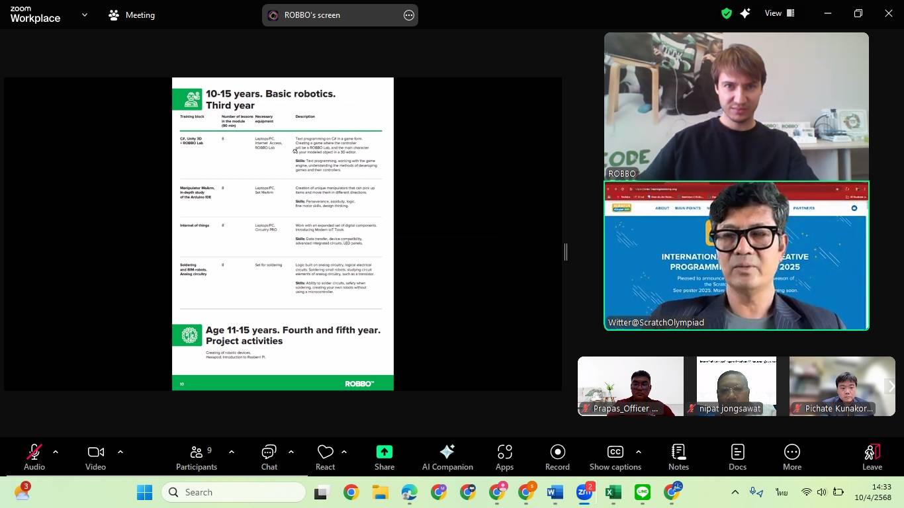Open the Zoom Workplace dropdown chevron
This screenshot has width=904, height=508.
84,15
